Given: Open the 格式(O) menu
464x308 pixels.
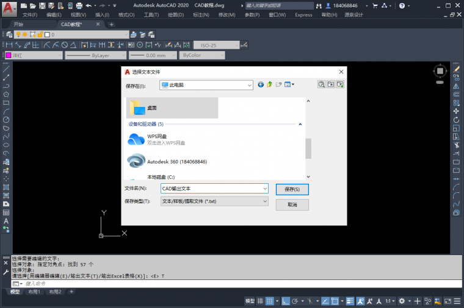Looking at the screenshot, I should (x=126, y=15).
